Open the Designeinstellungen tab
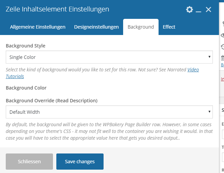 pyautogui.click(x=96, y=27)
